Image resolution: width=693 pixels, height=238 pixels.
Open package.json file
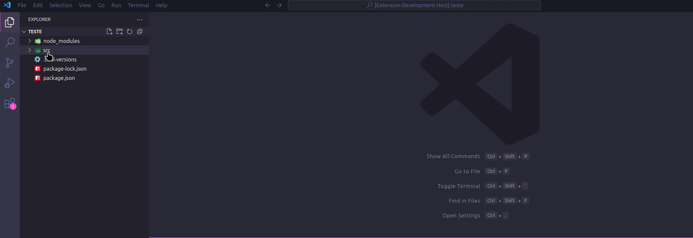(x=59, y=78)
